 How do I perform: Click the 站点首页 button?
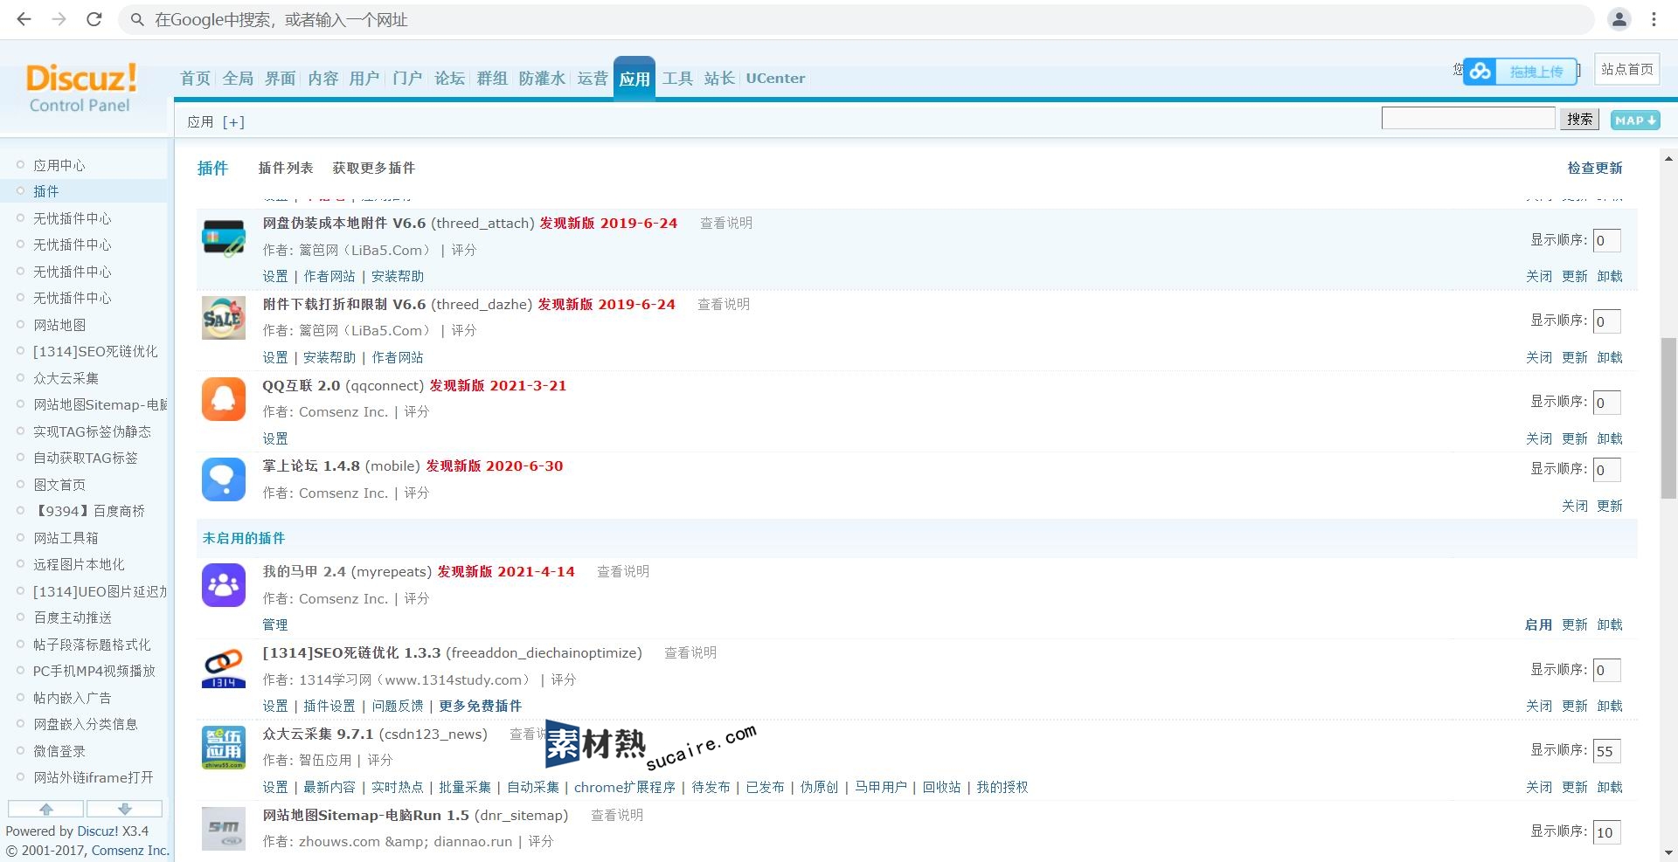click(x=1627, y=69)
